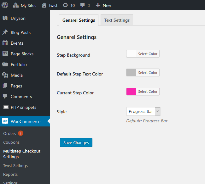This screenshot has width=205, height=184.
Task: Select the Genarel Settings tab
Action: tap(79, 20)
